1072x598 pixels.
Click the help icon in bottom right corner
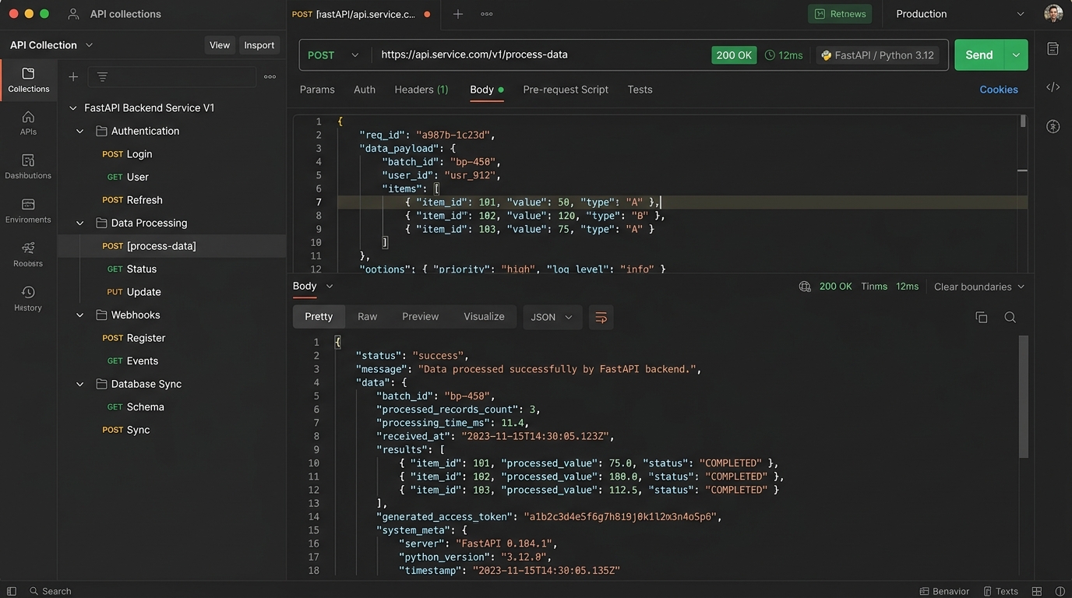coord(1060,591)
